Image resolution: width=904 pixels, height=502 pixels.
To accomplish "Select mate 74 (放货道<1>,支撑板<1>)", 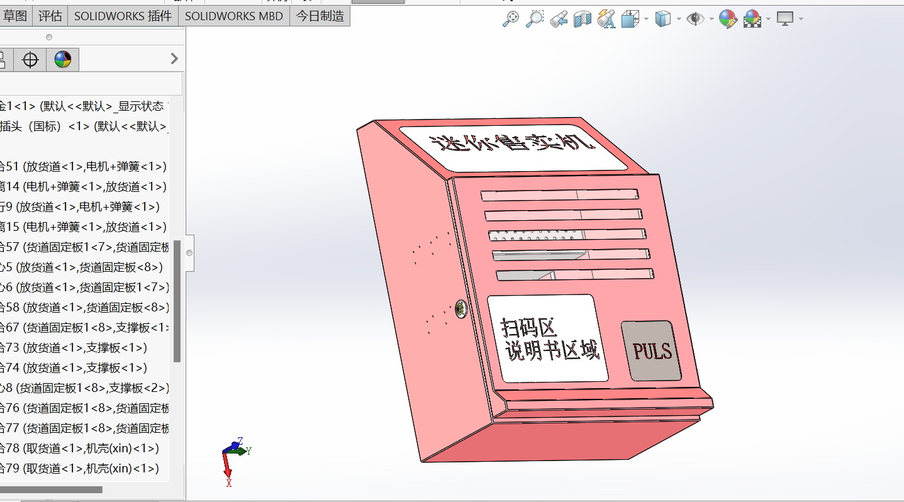I will click(74, 368).
